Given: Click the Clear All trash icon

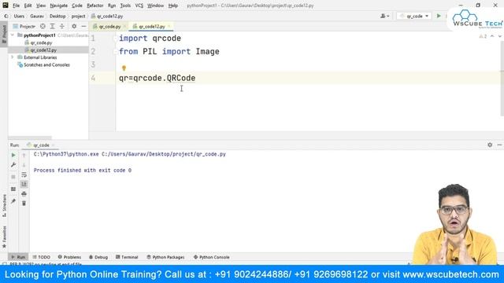Looking at the screenshot, I should click(x=24, y=204).
